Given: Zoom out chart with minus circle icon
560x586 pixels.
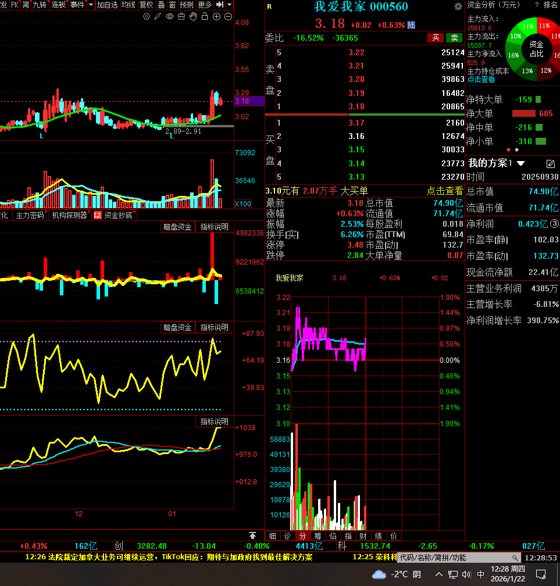Looking at the screenshot, I should 228,16.
